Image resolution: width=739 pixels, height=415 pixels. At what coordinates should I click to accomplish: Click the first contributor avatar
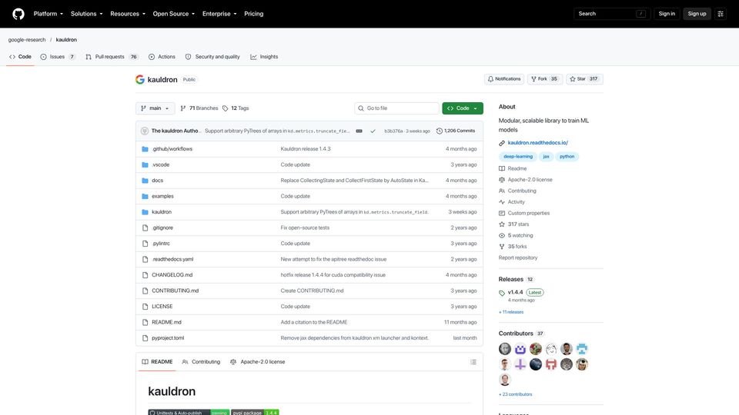coord(505,349)
